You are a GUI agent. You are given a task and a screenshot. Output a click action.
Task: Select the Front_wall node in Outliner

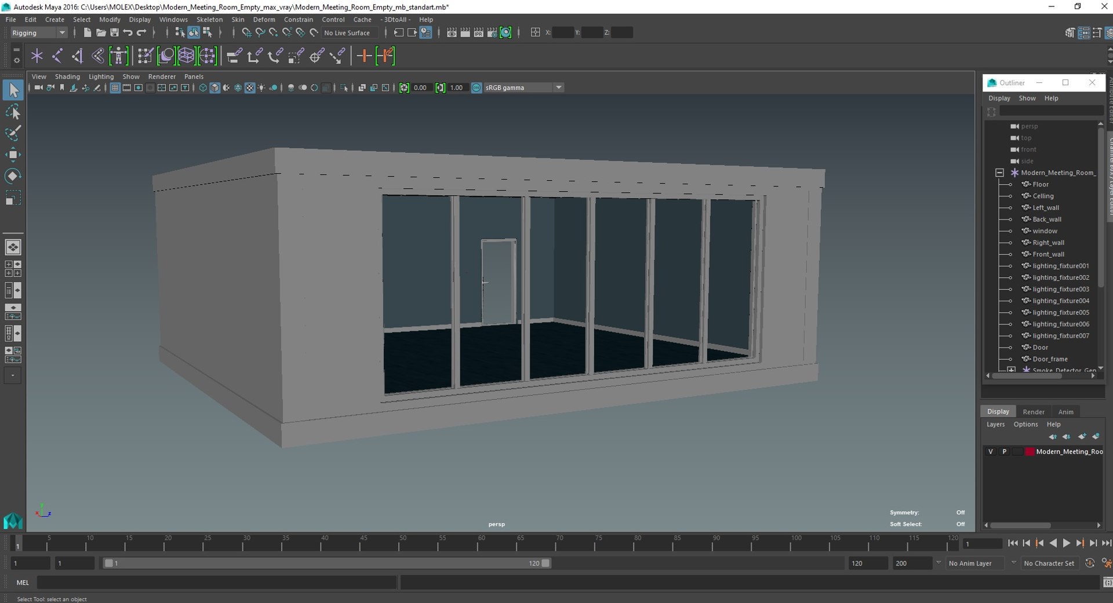[x=1048, y=254]
